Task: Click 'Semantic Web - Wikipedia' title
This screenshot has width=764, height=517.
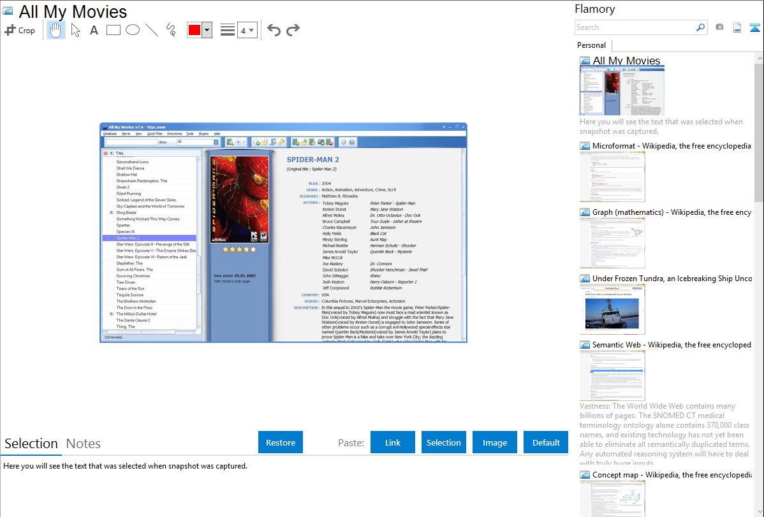Action: coord(672,344)
